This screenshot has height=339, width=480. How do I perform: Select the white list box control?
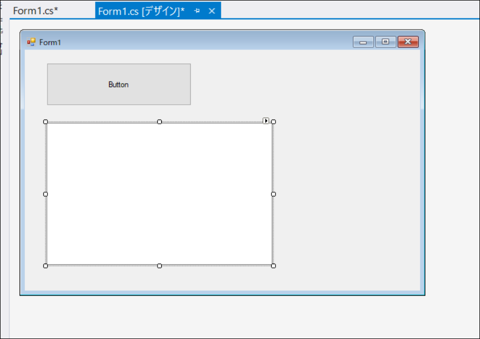(x=159, y=194)
